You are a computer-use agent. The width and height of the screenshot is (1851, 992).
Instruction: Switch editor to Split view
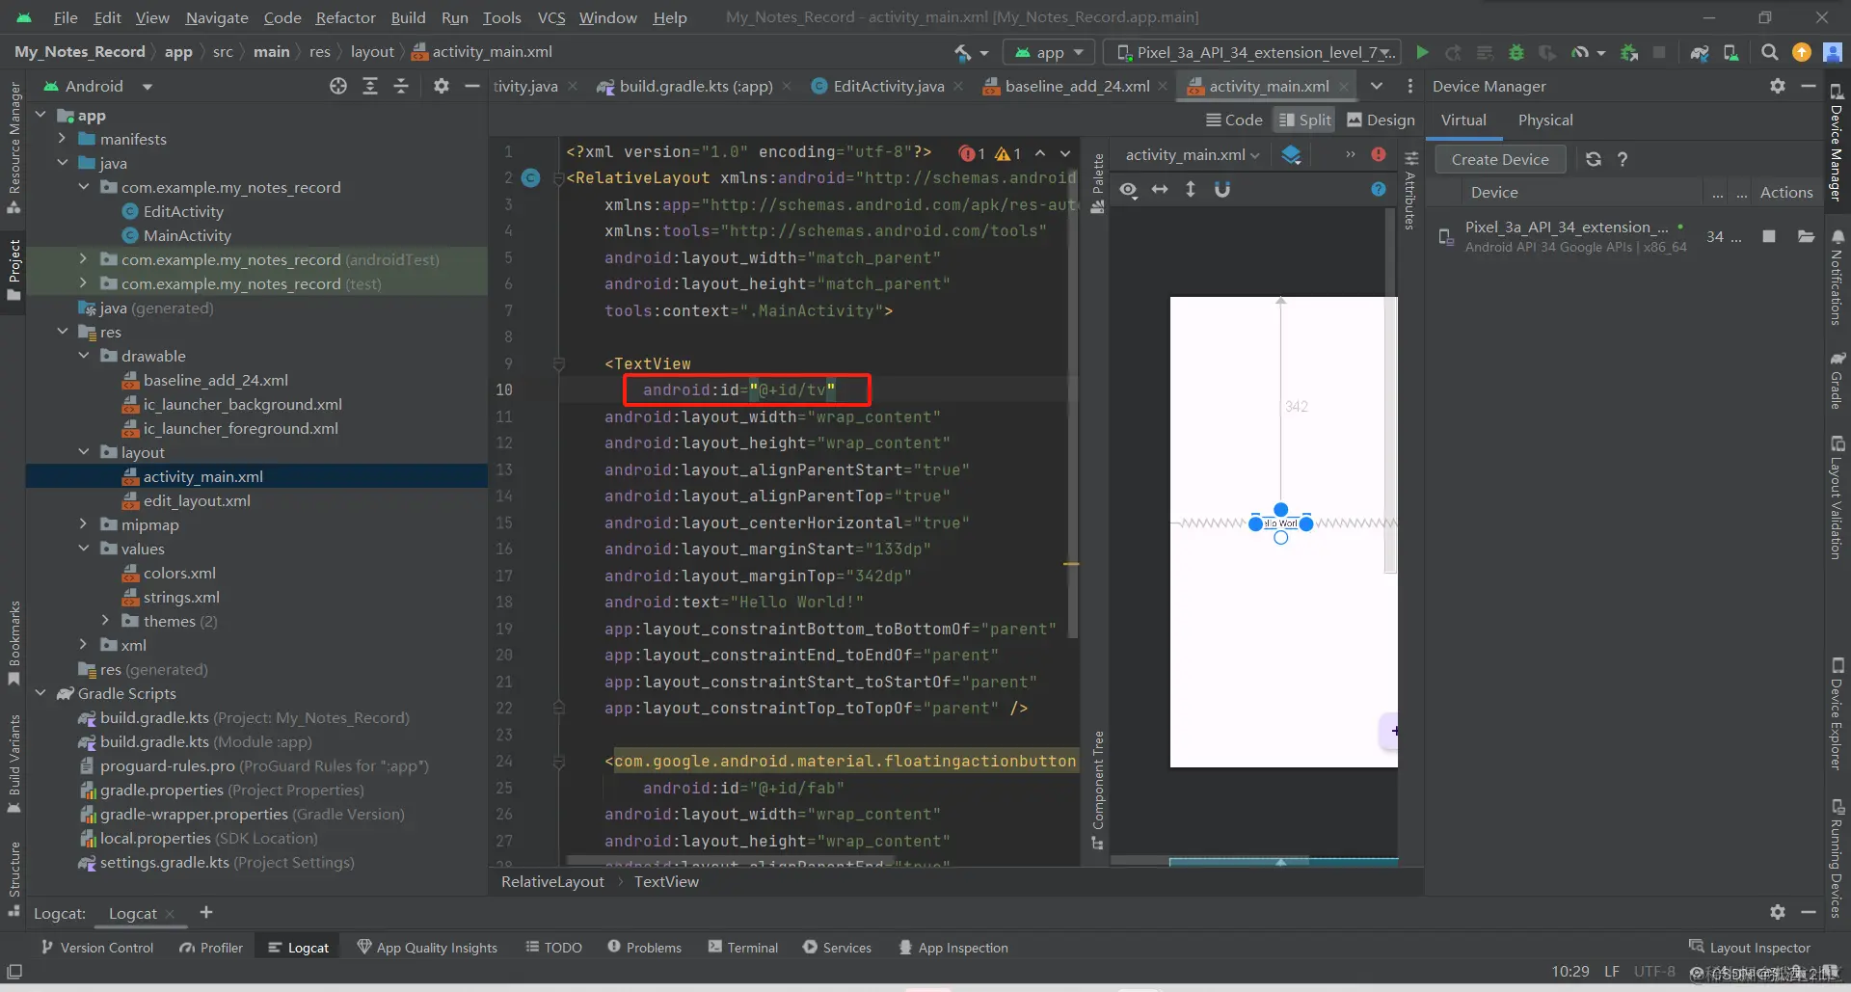tap(1304, 120)
